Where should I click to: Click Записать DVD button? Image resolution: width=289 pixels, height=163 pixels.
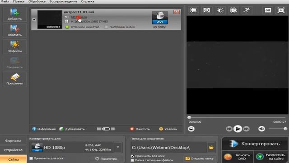pos(238,157)
